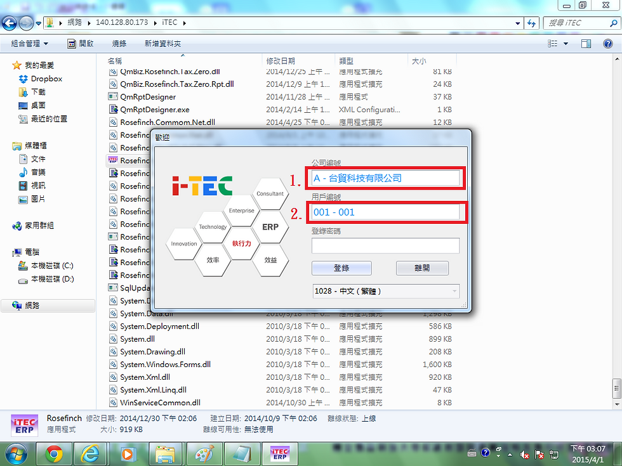Open Dropbox in favorites
Image resolution: width=622 pixels, height=466 pixels.
46,79
